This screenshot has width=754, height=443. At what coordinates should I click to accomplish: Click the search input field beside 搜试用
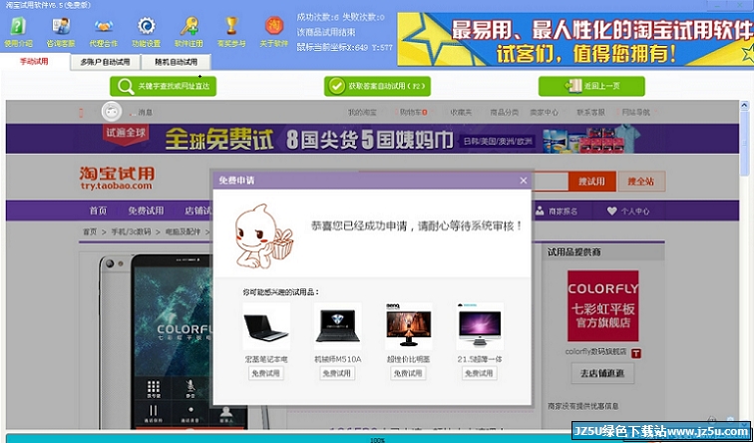point(550,182)
